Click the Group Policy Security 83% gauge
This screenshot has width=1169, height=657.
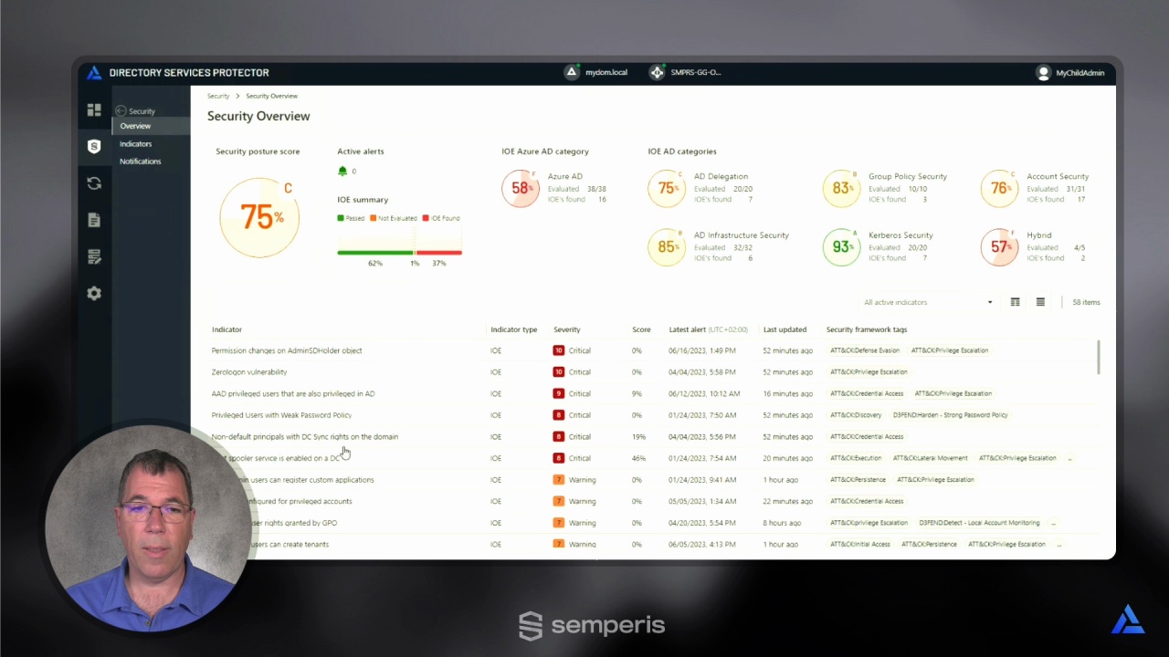pos(841,188)
